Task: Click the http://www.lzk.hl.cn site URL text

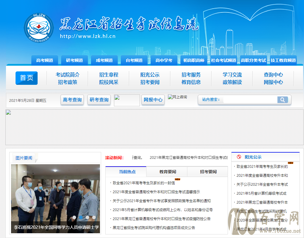Action: 88,36
